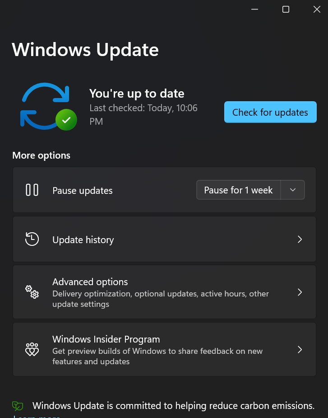Viewport: 328px width, 418px height.
Task: Click the Windows Insider Program chevron
Action: (x=300, y=349)
